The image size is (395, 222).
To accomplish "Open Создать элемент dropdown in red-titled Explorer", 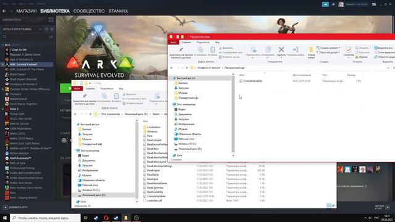I will (328, 48).
